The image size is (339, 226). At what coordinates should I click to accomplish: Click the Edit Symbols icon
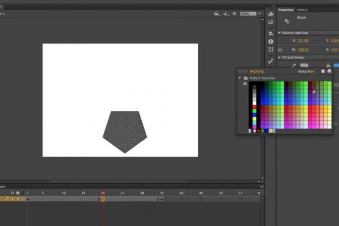pos(227,14)
